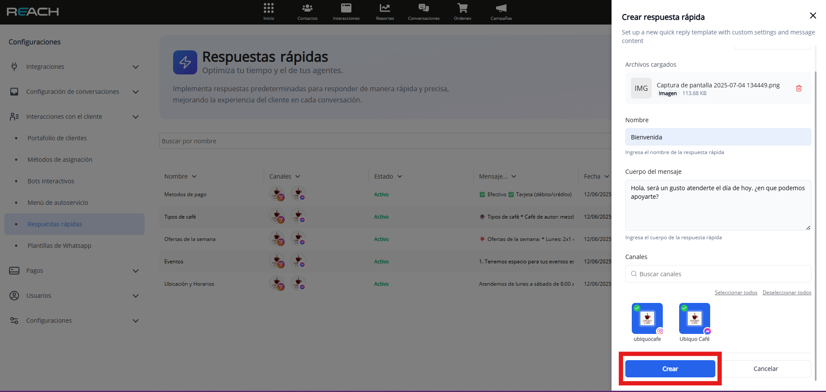
Task: Open the Nombre column dropdown
Action: click(194, 176)
